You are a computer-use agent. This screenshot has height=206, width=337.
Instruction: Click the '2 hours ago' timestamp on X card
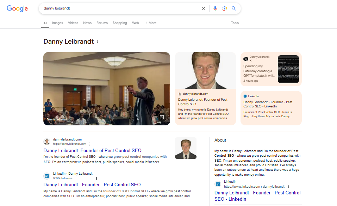pyautogui.click(x=251, y=81)
